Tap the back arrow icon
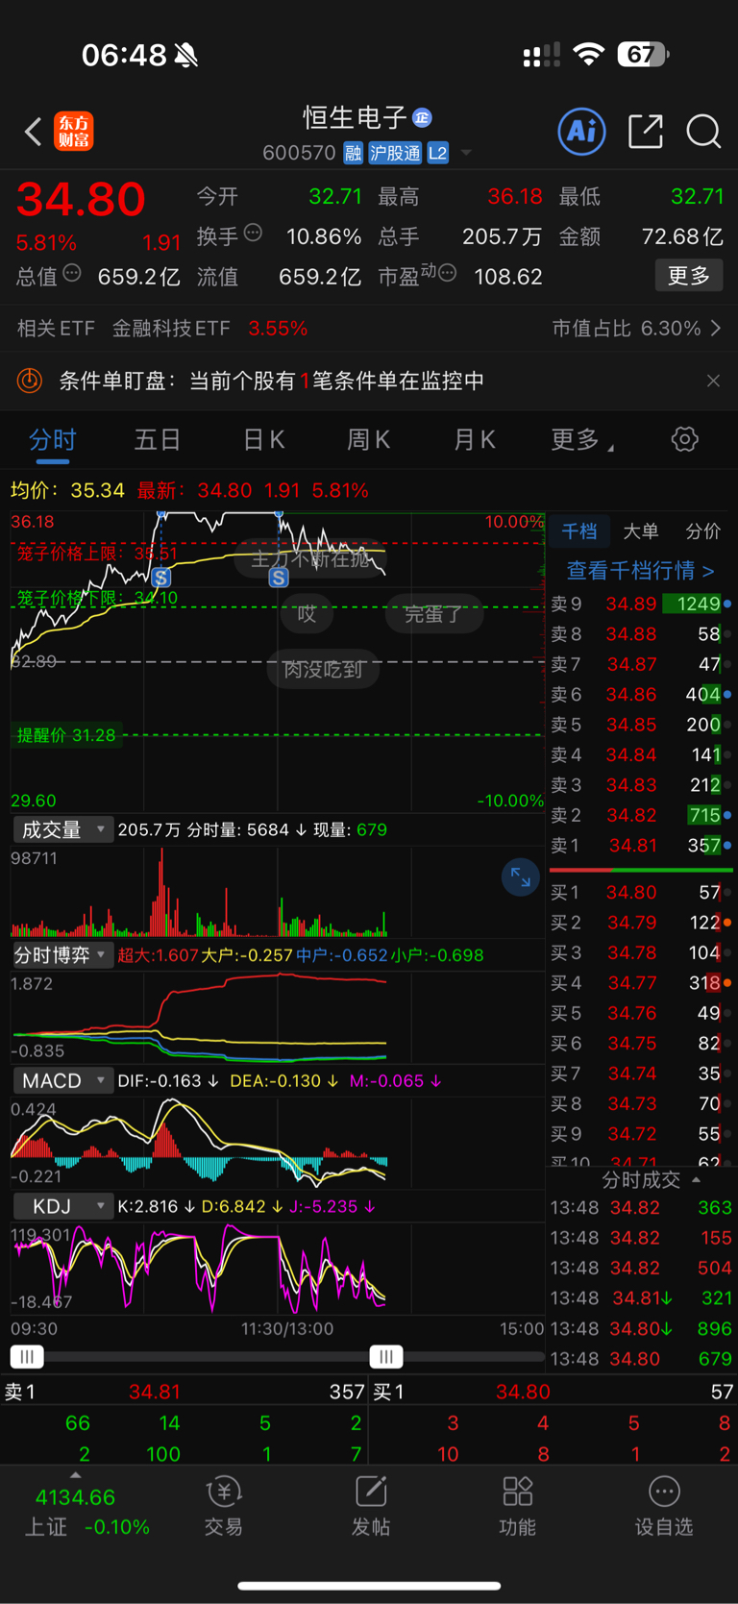Viewport: 738px width, 1604px height. pos(34,132)
